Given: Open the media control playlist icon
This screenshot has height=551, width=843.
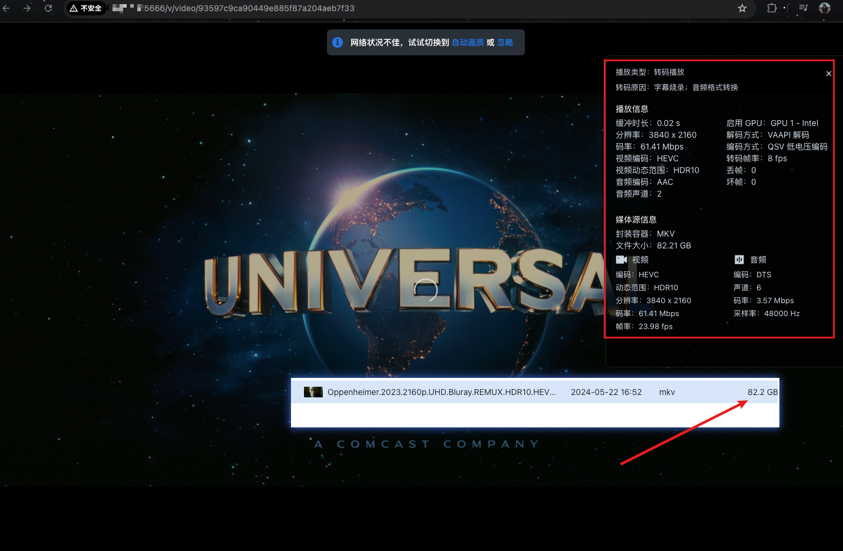Looking at the screenshot, I should pyautogui.click(x=804, y=8).
